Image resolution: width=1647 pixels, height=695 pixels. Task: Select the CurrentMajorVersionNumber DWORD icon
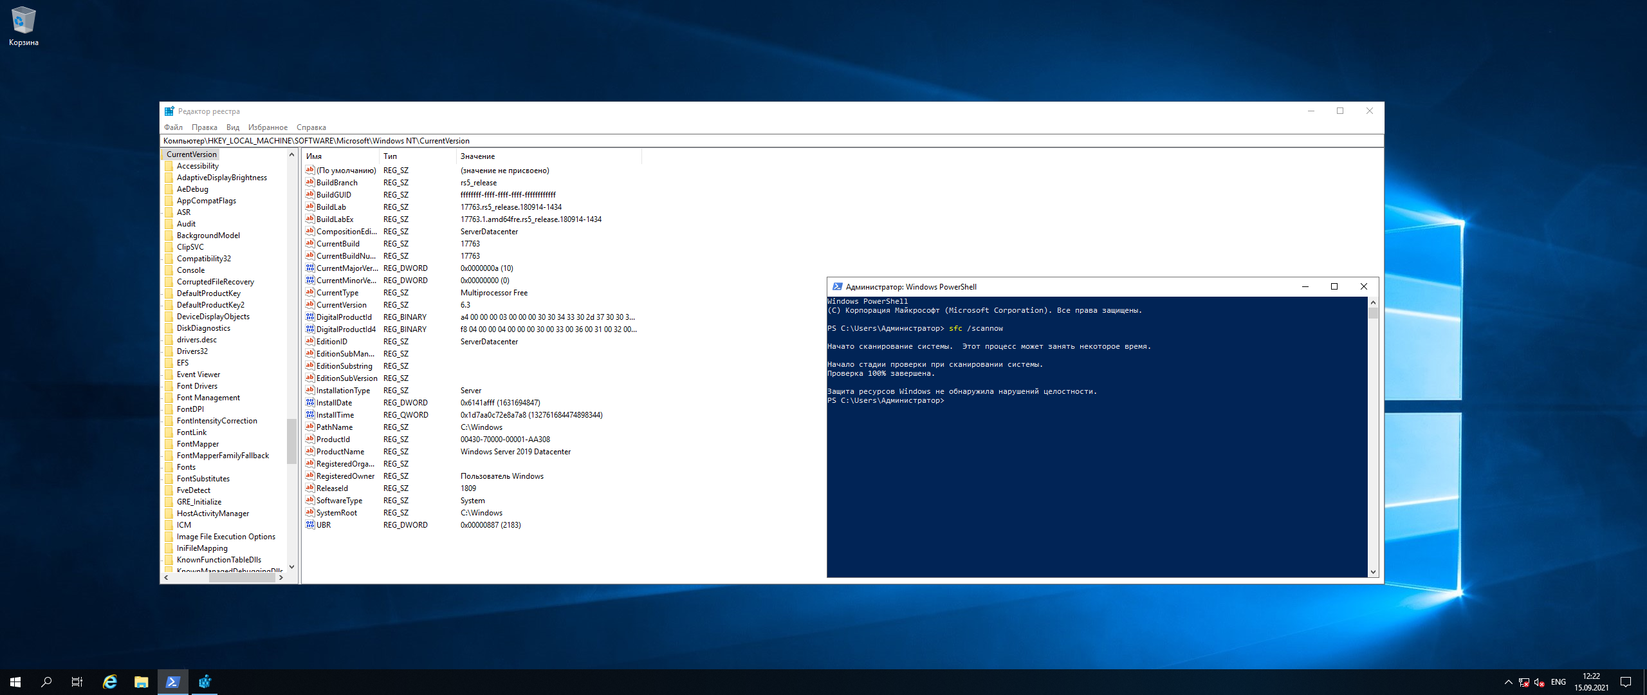310,268
